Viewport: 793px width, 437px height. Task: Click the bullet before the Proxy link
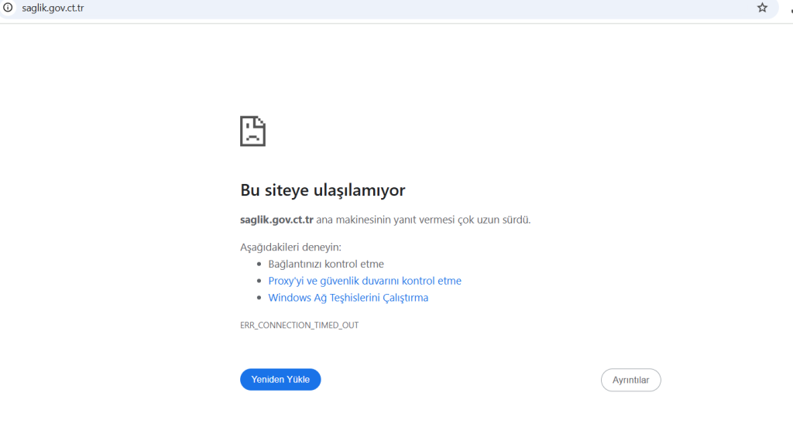click(x=259, y=281)
